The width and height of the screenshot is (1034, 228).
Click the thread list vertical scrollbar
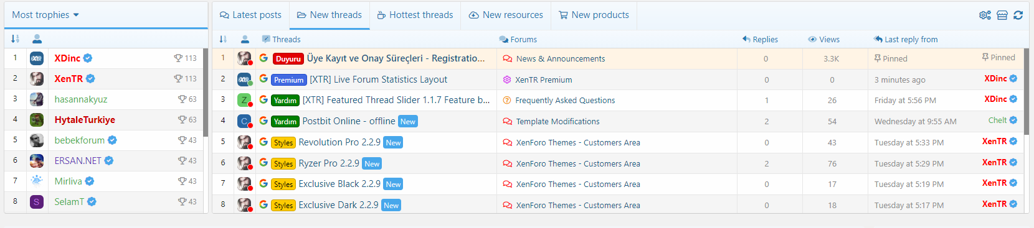[1027, 92]
